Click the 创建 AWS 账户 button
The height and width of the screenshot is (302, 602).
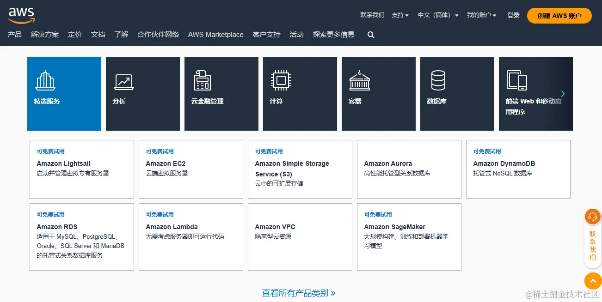pyautogui.click(x=559, y=16)
